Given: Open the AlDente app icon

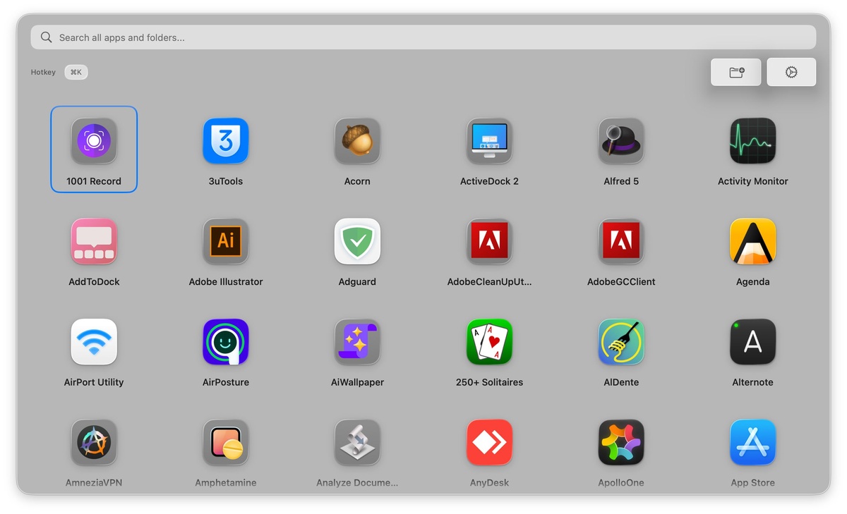Looking at the screenshot, I should click(x=621, y=342).
